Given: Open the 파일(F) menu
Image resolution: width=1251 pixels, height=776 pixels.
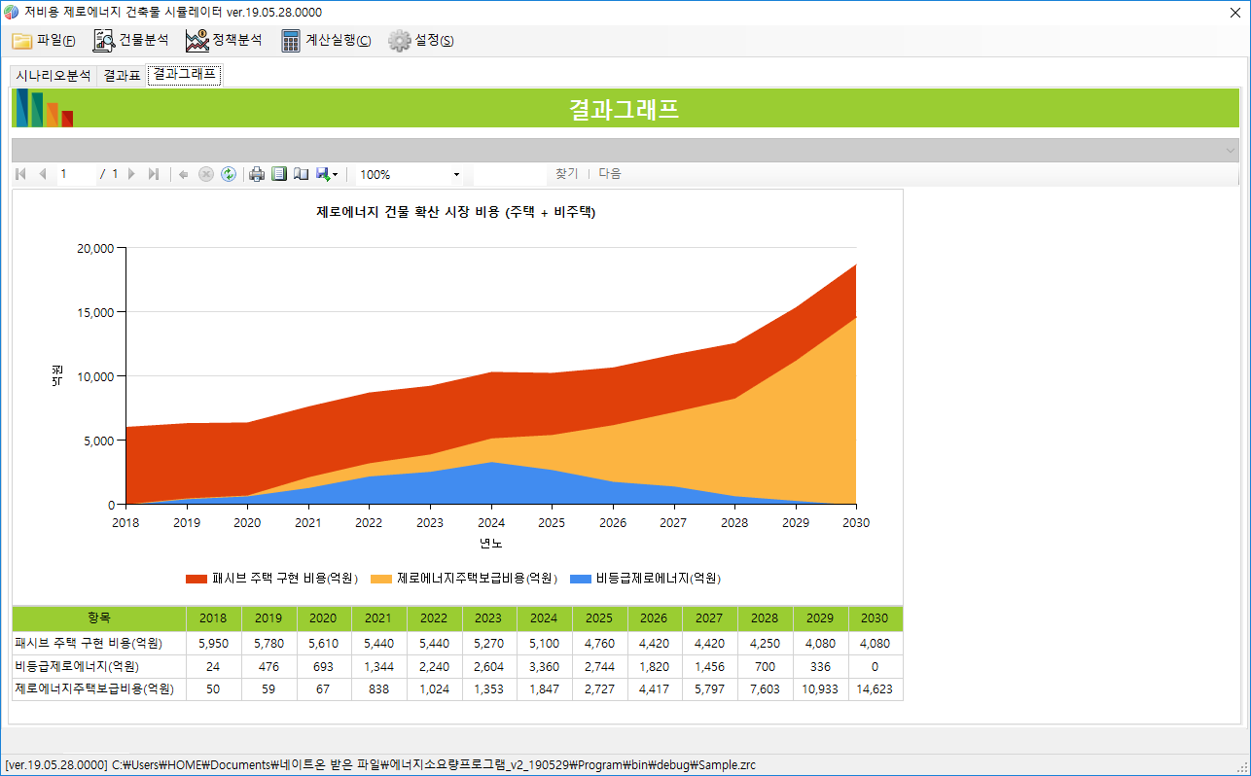Looking at the screenshot, I should pos(45,41).
